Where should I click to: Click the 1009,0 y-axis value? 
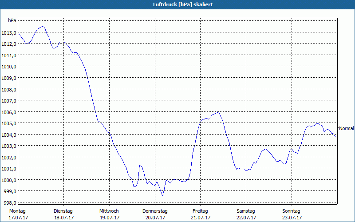pyautogui.click(x=9, y=78)
